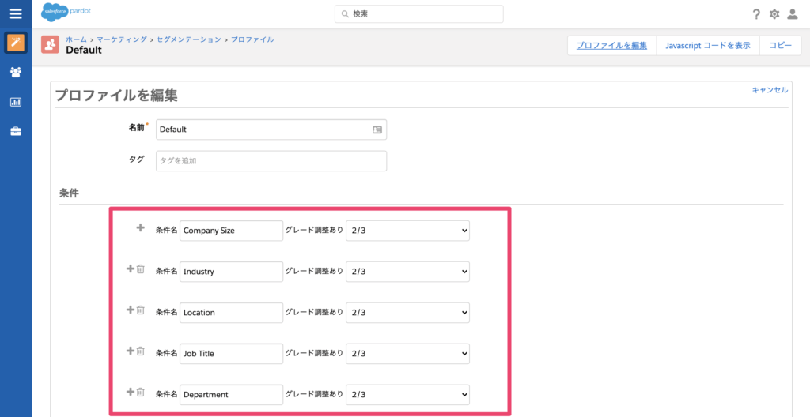810x417 pixels.
Task: Open the Reports chart icon in sidebar
Action: click(x=16, y=102)
